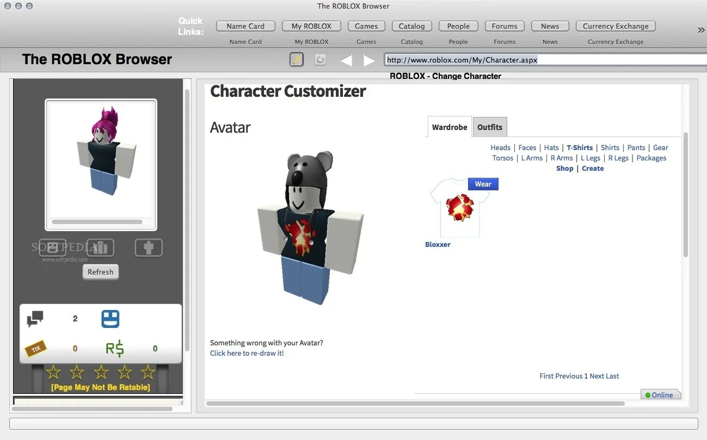Click the URL address field
Viewport: 707px width, 440px height.
[545, 60]
